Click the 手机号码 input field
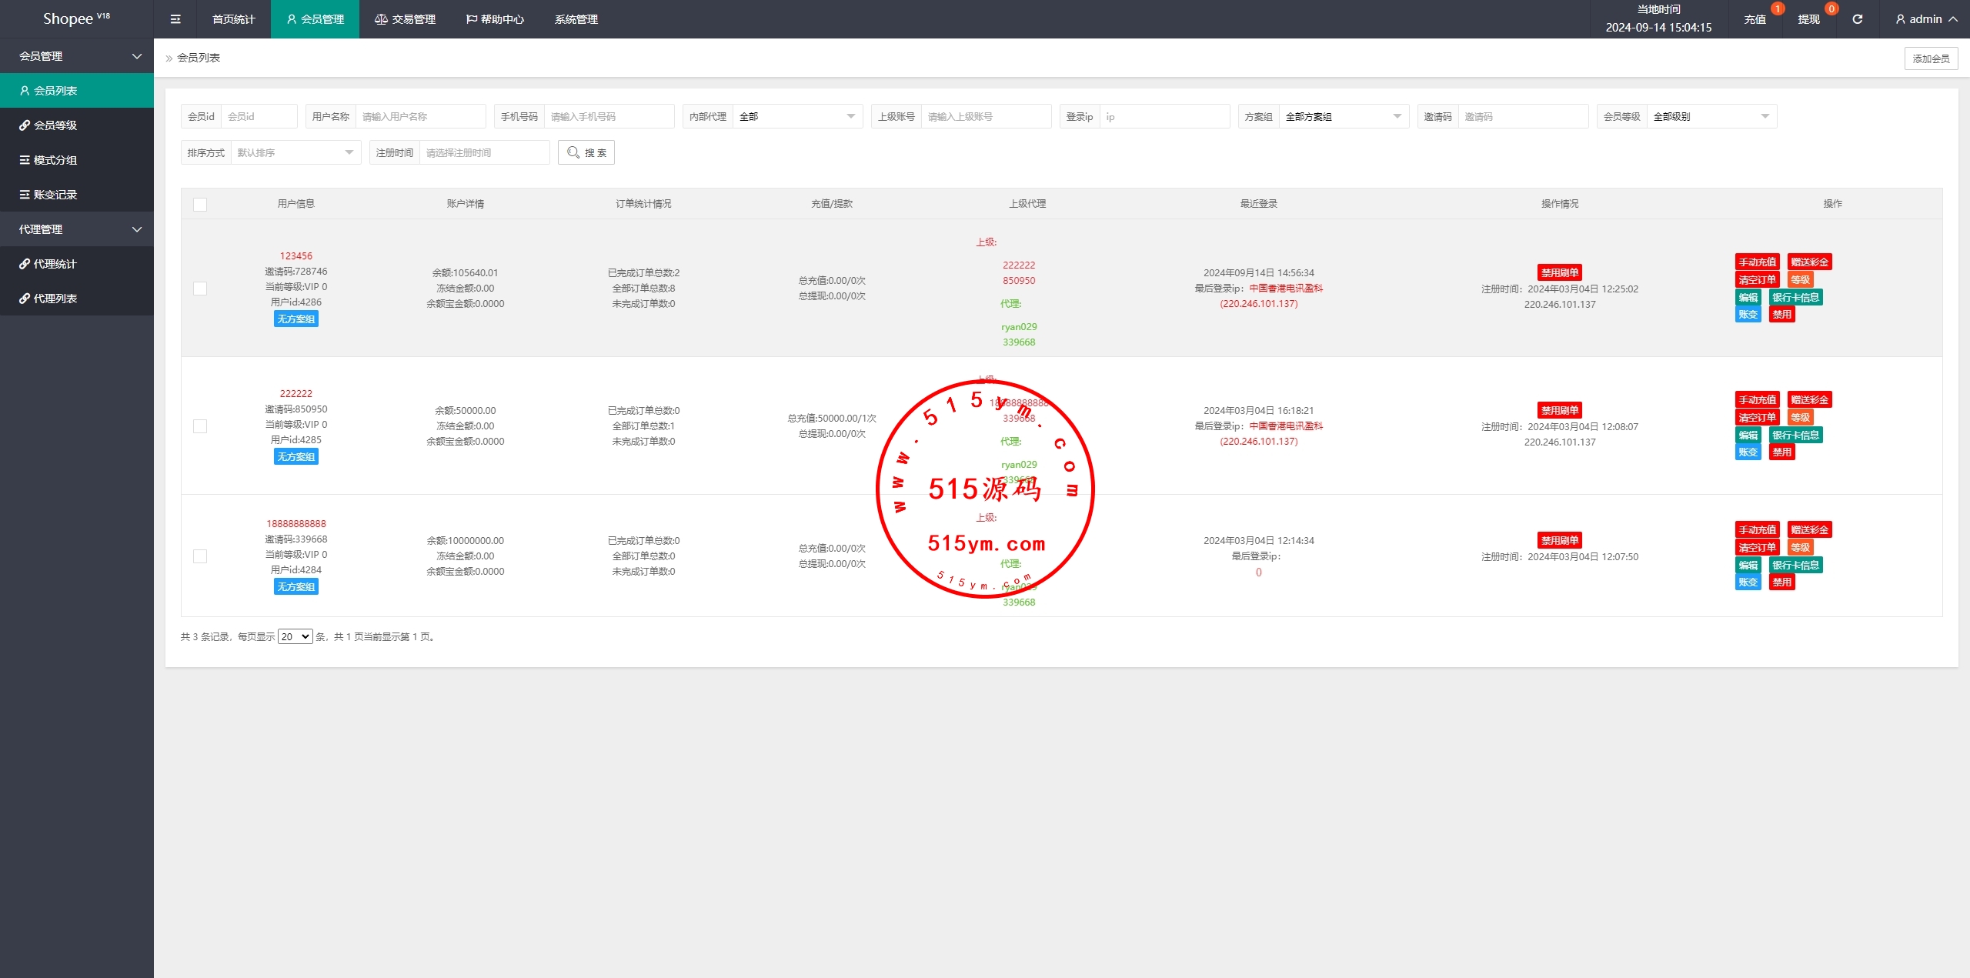 click(608, 116)
